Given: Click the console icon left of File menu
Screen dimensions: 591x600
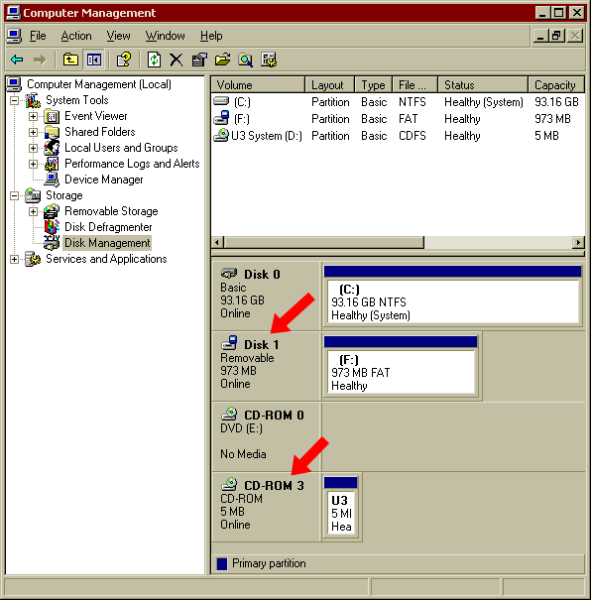Looking at the screenshot, I should pos(14,36).
